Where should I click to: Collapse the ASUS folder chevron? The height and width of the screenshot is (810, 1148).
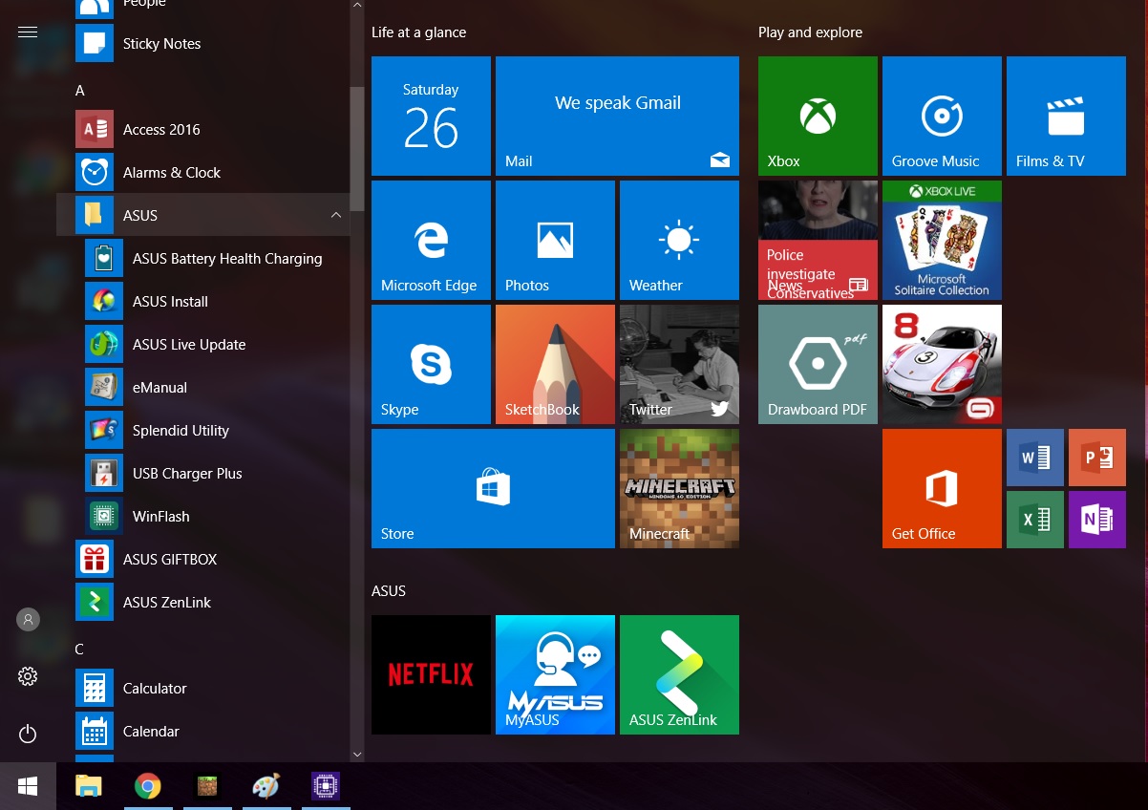point(335,215)
